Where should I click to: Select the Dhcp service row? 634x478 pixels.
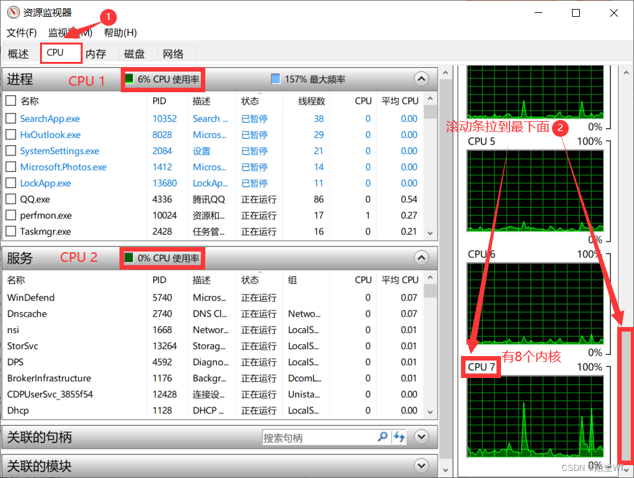tap(212, 411)
